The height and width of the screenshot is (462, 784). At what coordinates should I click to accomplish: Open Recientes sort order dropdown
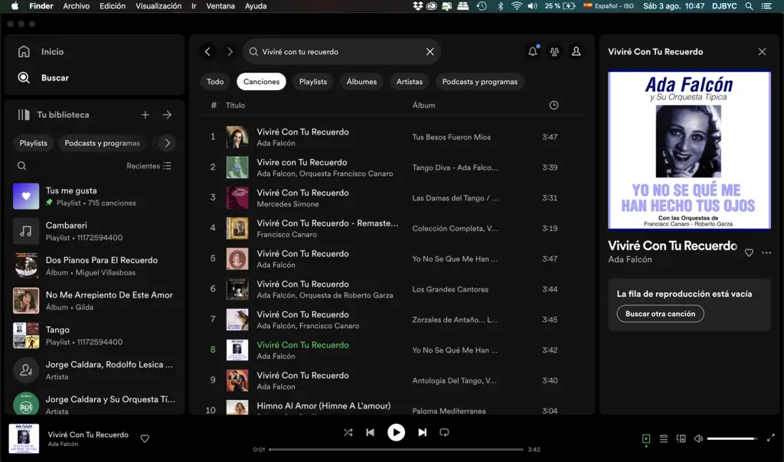[x=149, y=166]
